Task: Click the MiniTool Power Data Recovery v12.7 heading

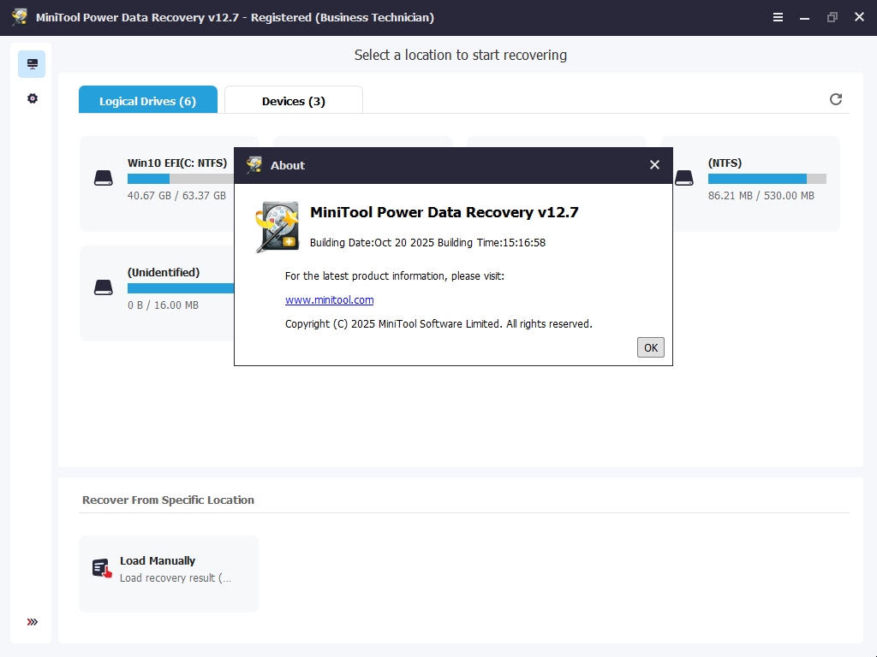Action: pyautogui.click(x=444, y=212)
